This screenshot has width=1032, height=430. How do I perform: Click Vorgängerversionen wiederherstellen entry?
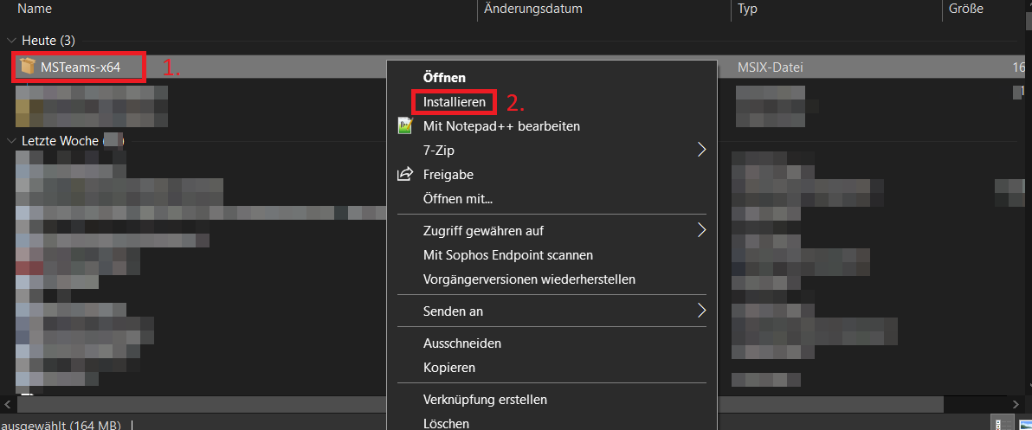tap(529, 279)
